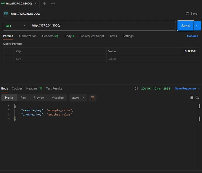
Task: Open the JSON format dropdown
Action: [x=78, y=98]
